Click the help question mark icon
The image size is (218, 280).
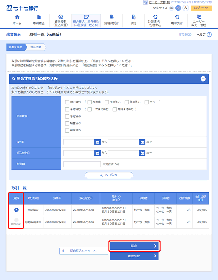pyautogui.click(x=209, y=35)
